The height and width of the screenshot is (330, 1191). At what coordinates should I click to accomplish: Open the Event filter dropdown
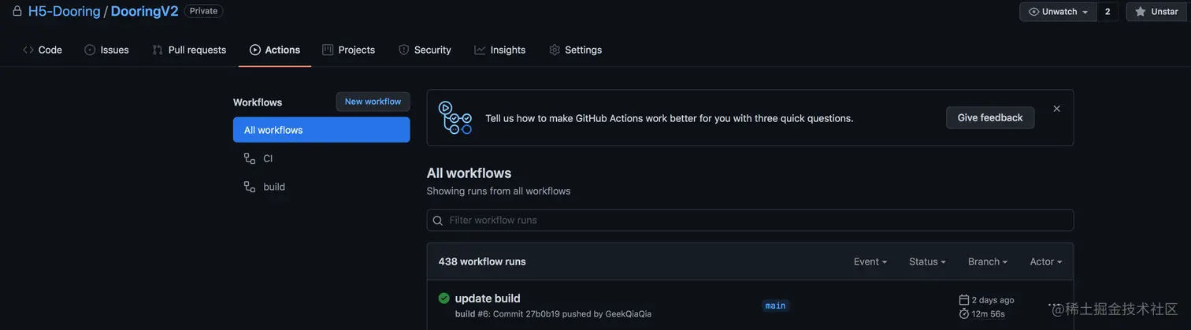point(870,261)
